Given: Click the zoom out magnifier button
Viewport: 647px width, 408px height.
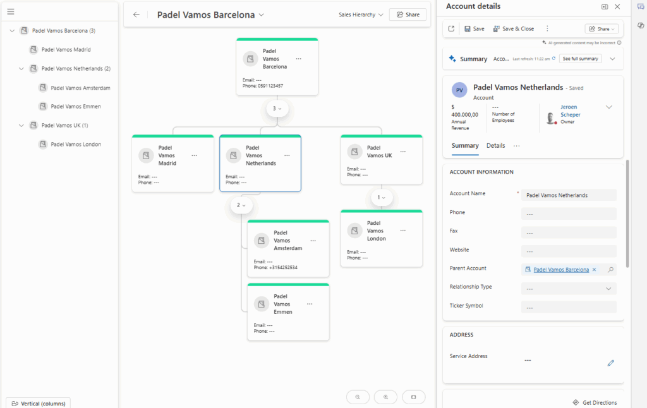Looking at the screenshot, I should pos(358,397).
